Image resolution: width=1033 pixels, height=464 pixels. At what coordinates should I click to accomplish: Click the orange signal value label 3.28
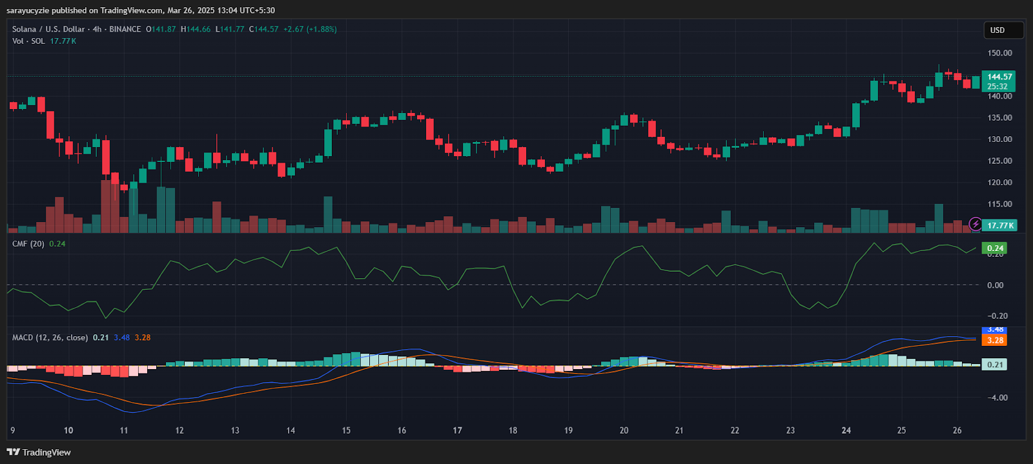995,340
